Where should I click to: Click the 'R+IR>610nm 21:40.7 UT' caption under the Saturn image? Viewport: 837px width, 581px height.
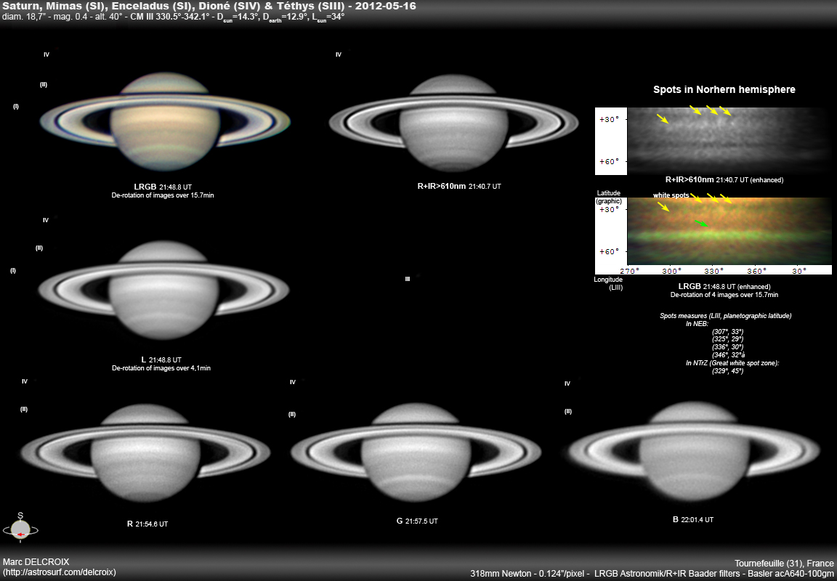[x=459, y=186]
